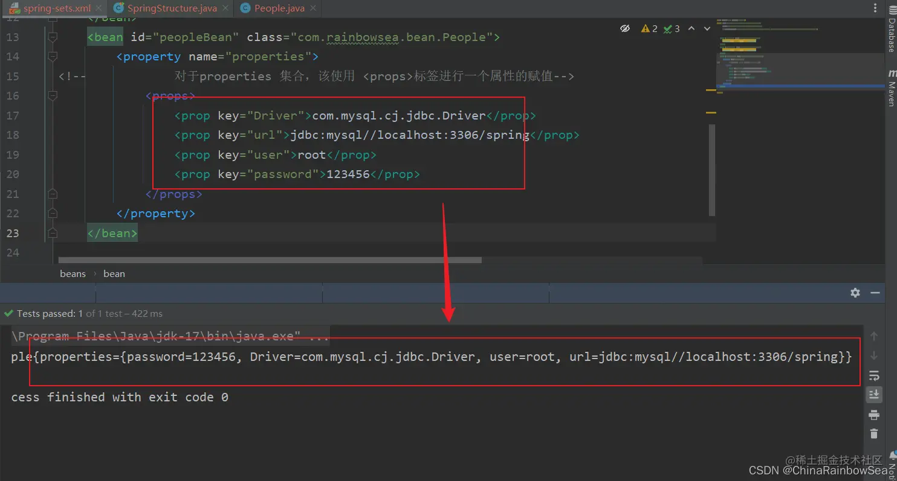
Task: Click the editor horizontal scrollbar
Action: (270, 260)
